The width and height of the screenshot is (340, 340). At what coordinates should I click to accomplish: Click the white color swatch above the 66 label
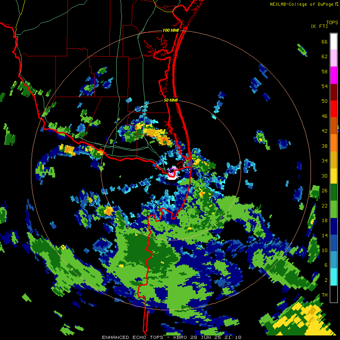tap(334, 42)
